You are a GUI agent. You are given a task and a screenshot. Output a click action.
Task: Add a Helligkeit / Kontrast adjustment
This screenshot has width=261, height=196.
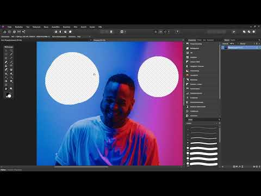[x=197, y=66]
